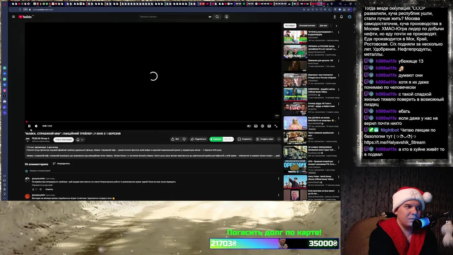The height and width of the screenshot is (255, 453).
Task: Reload the page with the browser refresh icon
Action: [20, 10]
